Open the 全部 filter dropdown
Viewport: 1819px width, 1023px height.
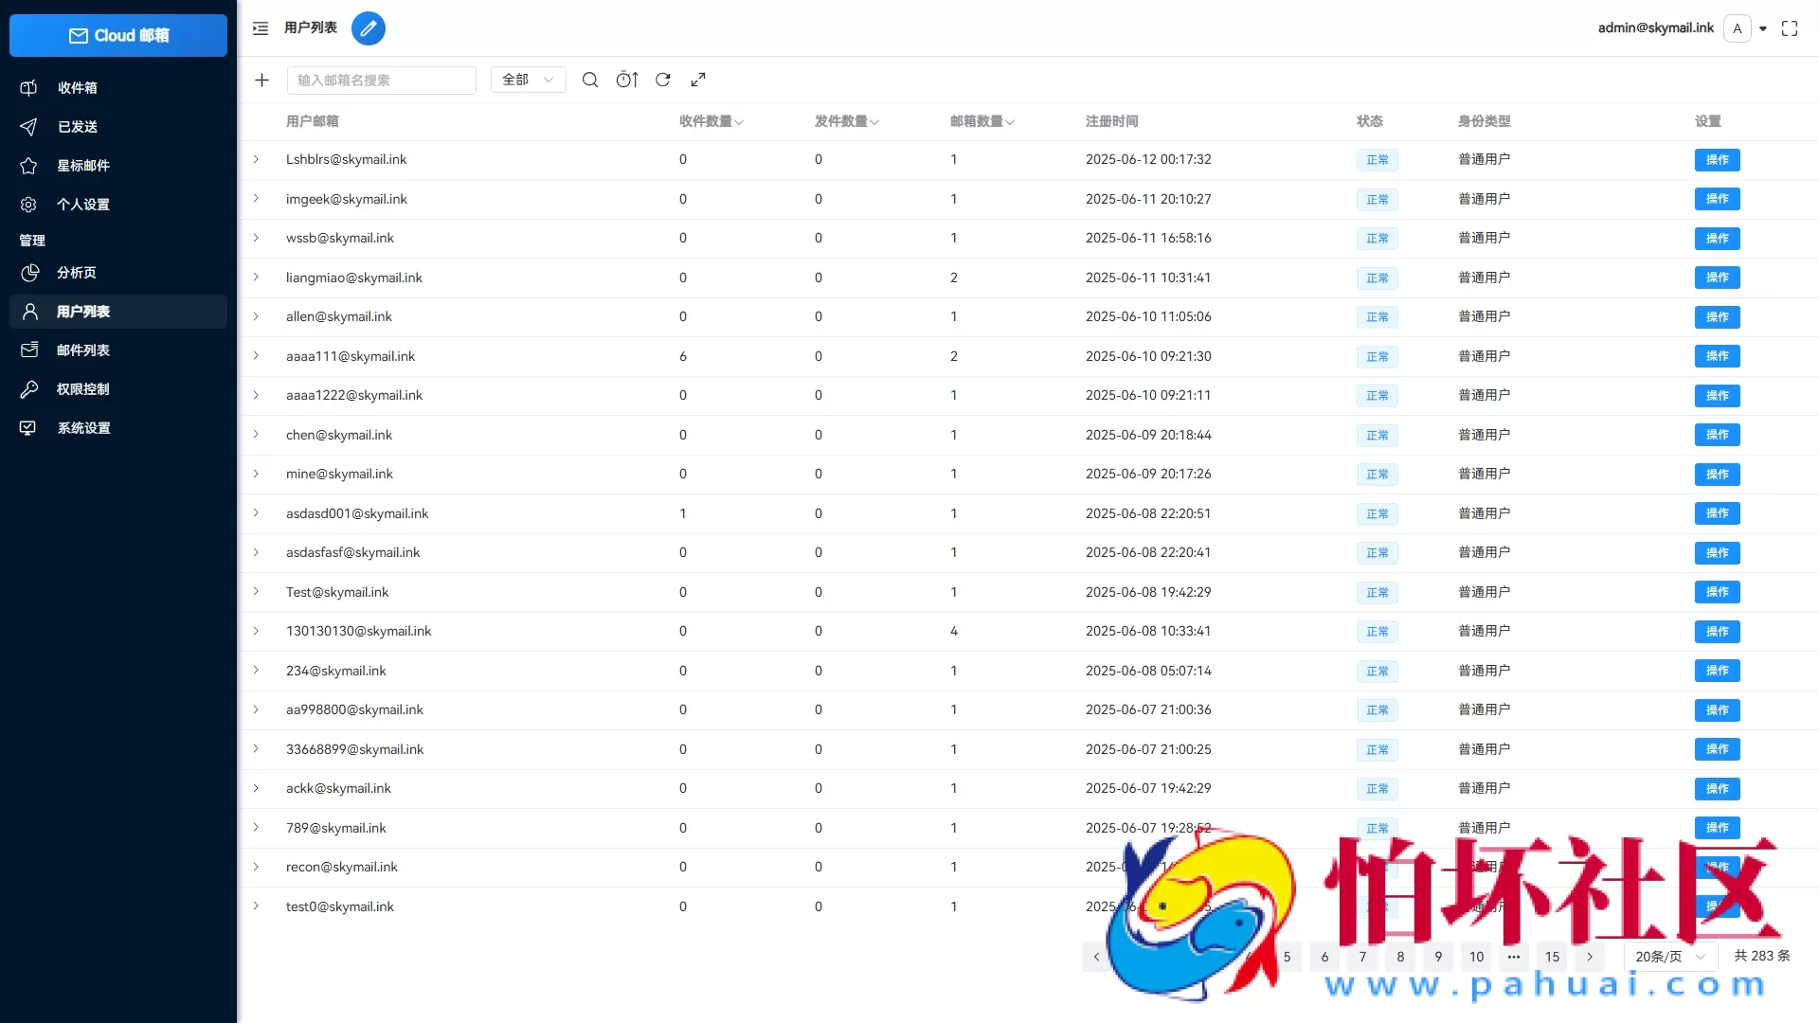pos(527,80)
